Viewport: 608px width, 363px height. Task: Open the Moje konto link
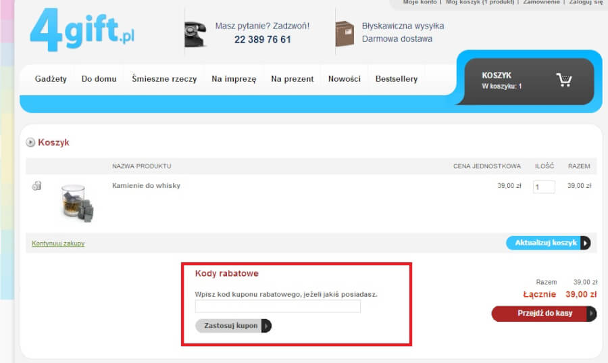[x=420, y=3]
